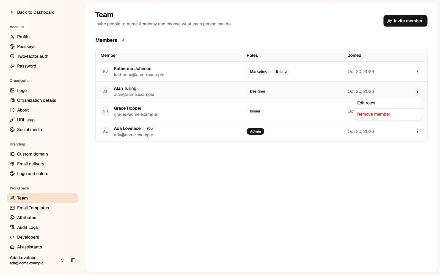Click the Admin role badge for Ada
The image size is (440, 275).
pyautogui.click(x=255, y=131)
